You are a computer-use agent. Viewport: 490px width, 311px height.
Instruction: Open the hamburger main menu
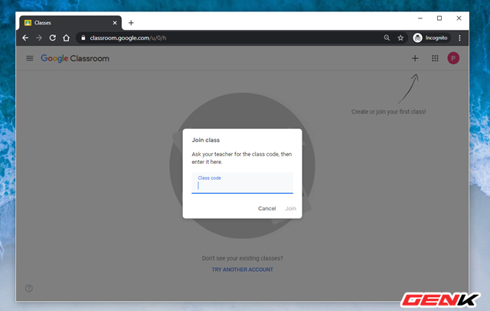pyautogui.click(x=30, y=58)
